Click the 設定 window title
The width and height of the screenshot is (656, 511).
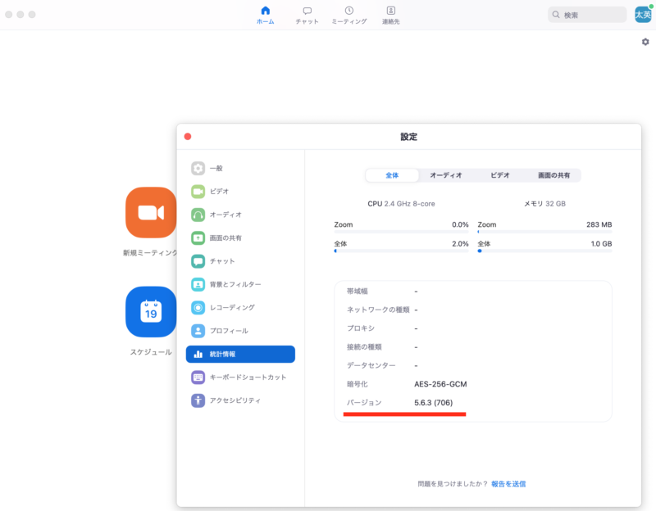408,137
